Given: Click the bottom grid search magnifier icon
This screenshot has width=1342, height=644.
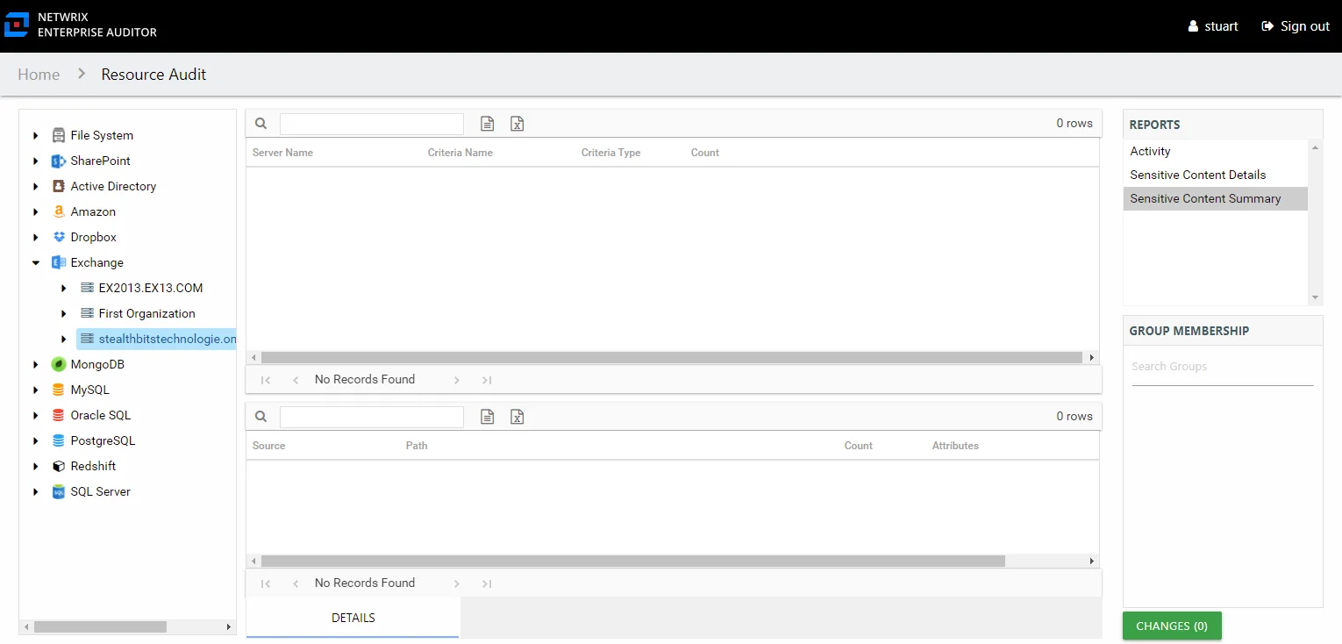Looking at the screenshot, I should coord(261,417).
